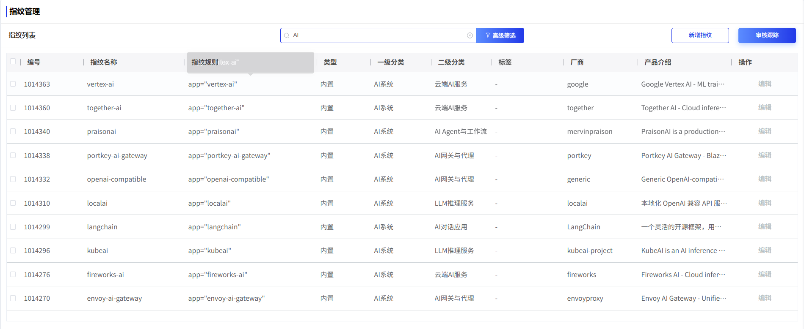
Task: Click the 类型 column header
Action: (x=330, y=62)
